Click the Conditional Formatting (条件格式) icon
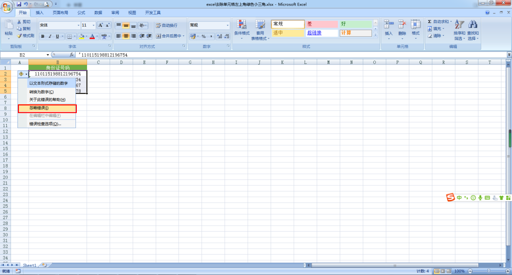512x275 pixels. click(x=241, y=28)
